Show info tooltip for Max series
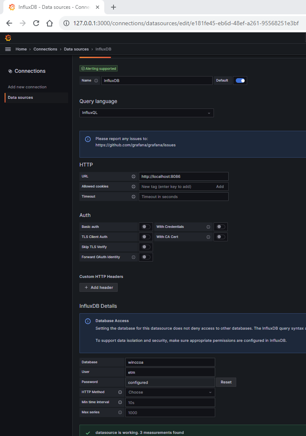The height and width of the screenshot is (436, 306). pos(120,412)
